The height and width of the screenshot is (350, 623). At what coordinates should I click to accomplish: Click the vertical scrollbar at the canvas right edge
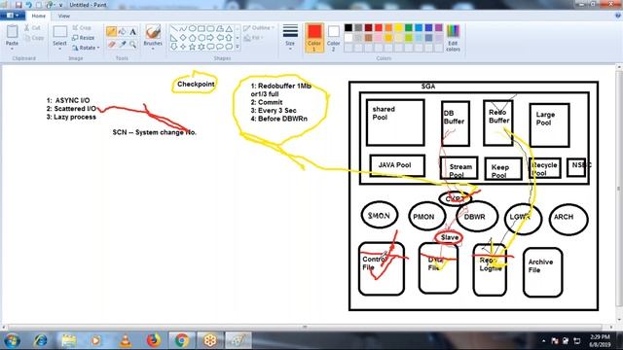(x=619, y=189)
